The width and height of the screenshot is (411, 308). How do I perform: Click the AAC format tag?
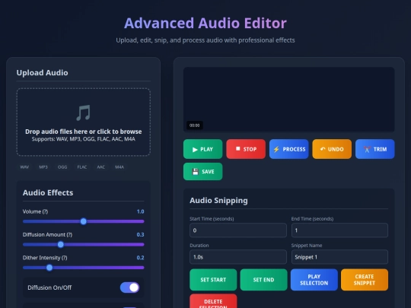click(x=101, y=167)
